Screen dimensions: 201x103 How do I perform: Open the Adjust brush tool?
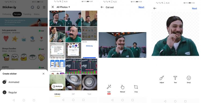click(x=162, y=80)
